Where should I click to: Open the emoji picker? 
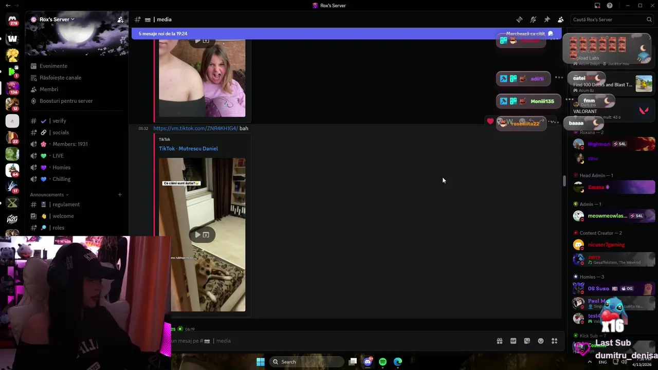click(541, 341)
